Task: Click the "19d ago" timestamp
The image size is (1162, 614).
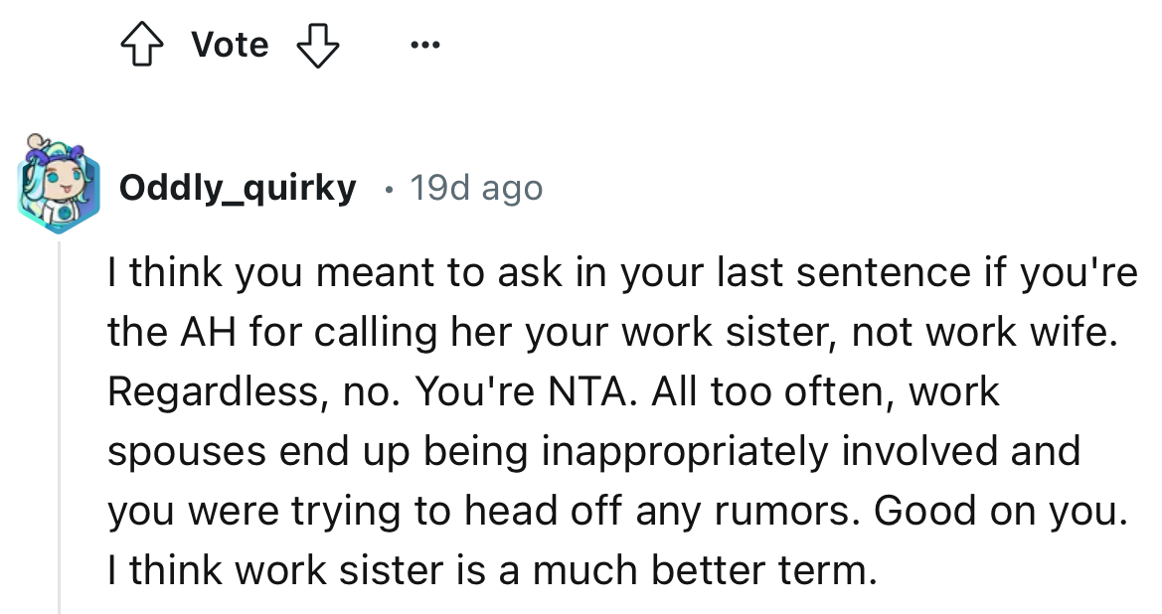Action: pyautogui.click(x=476, y=188)
